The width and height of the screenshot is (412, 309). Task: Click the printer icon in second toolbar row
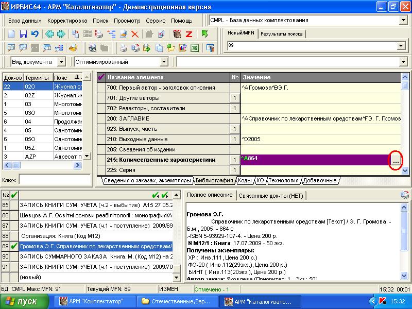pyautogui.click(x=123, y=48)
